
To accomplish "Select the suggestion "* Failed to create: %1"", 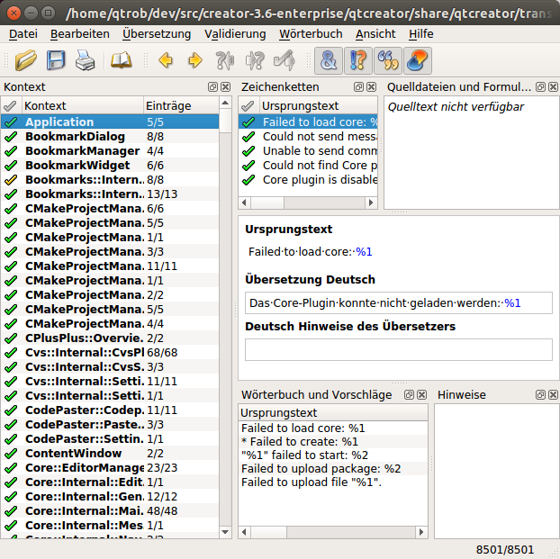I will [x=300, y=441].
